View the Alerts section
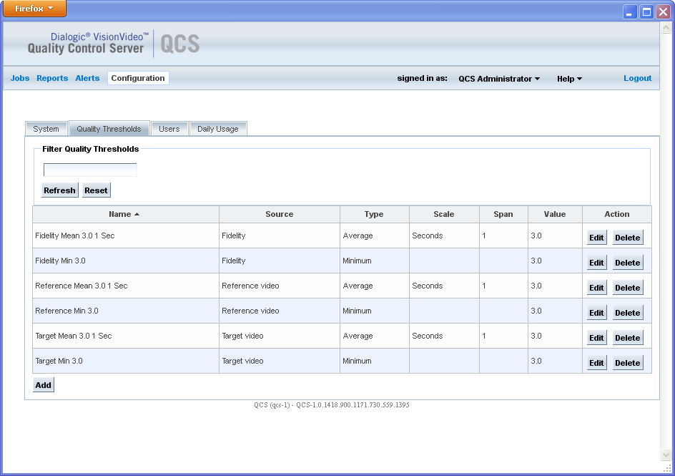The height and width of the screenshot is (476, 675). (87, 78)
